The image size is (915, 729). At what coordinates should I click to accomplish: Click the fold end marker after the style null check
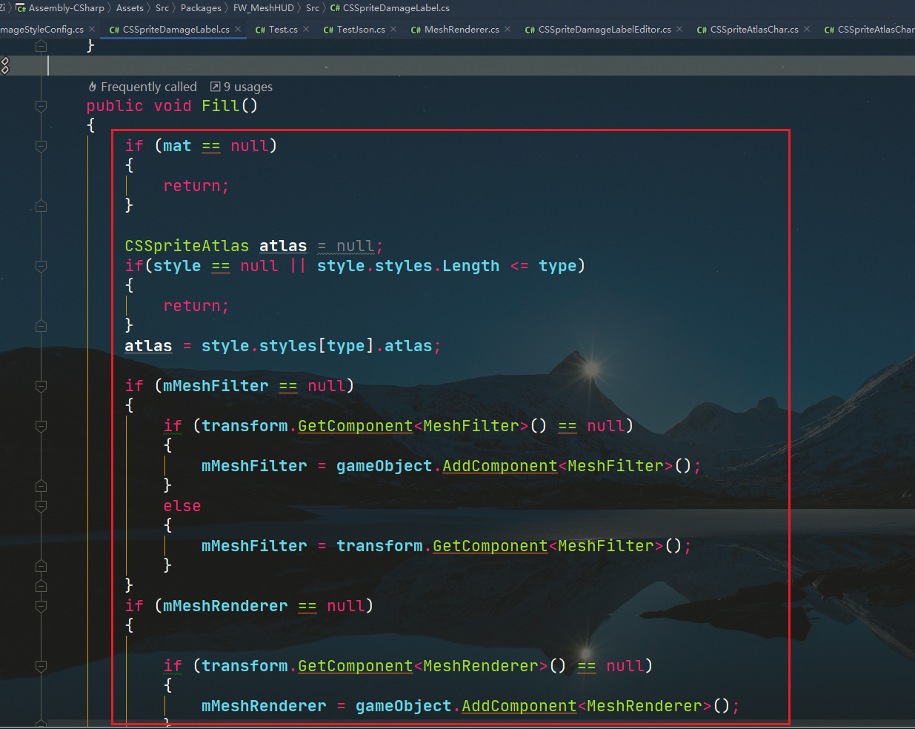pos(41,326)
